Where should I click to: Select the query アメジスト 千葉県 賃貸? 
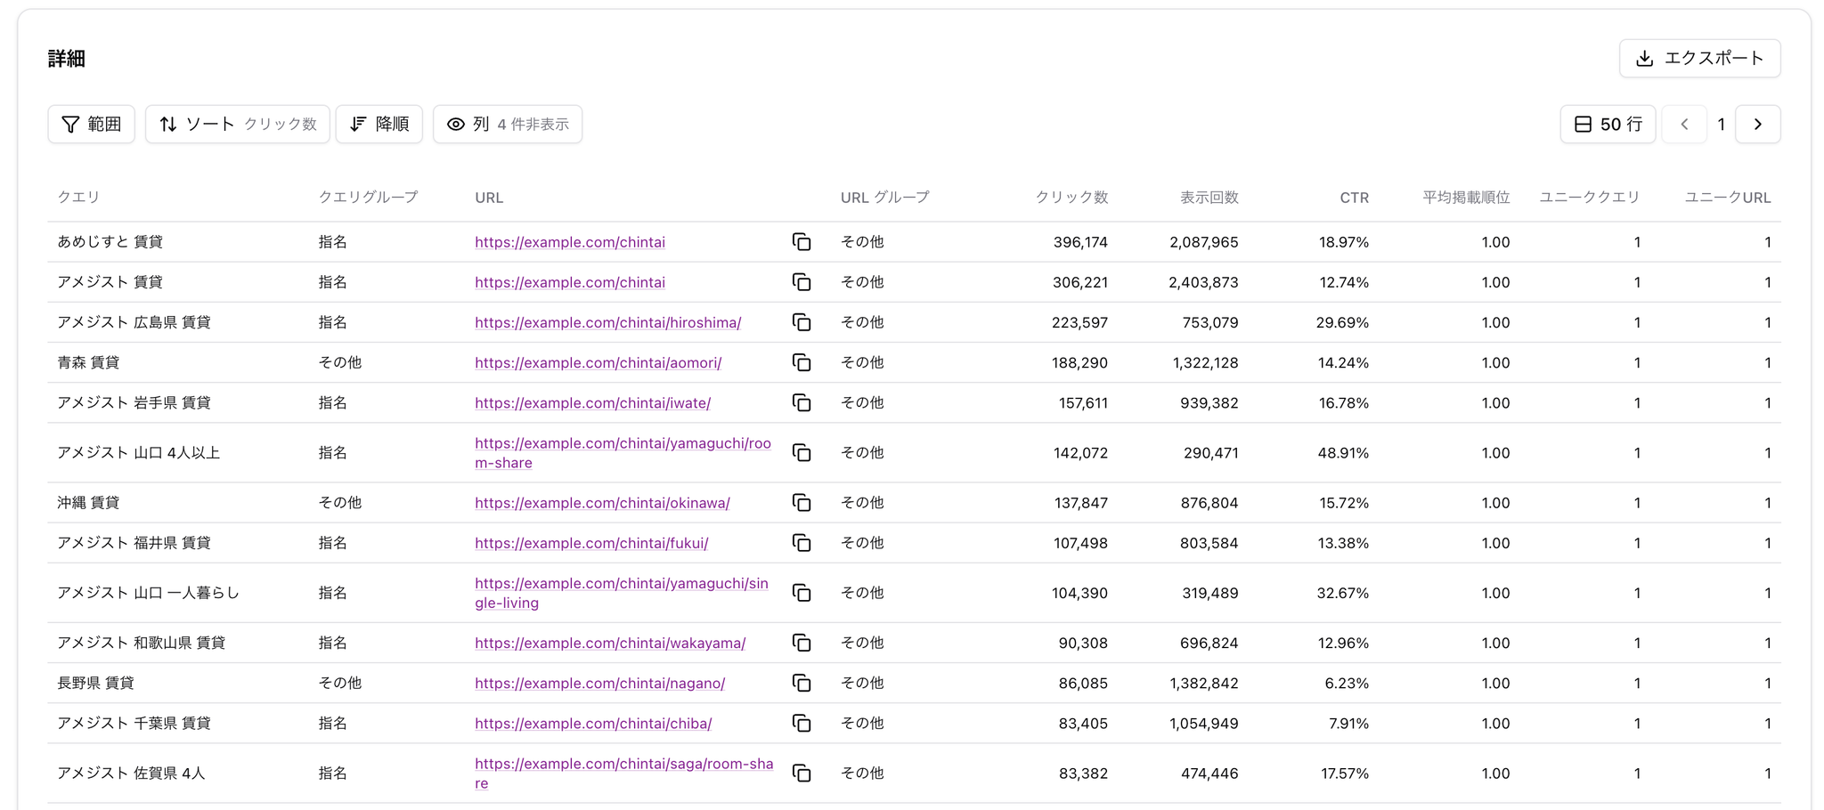[x=134, y=723]
